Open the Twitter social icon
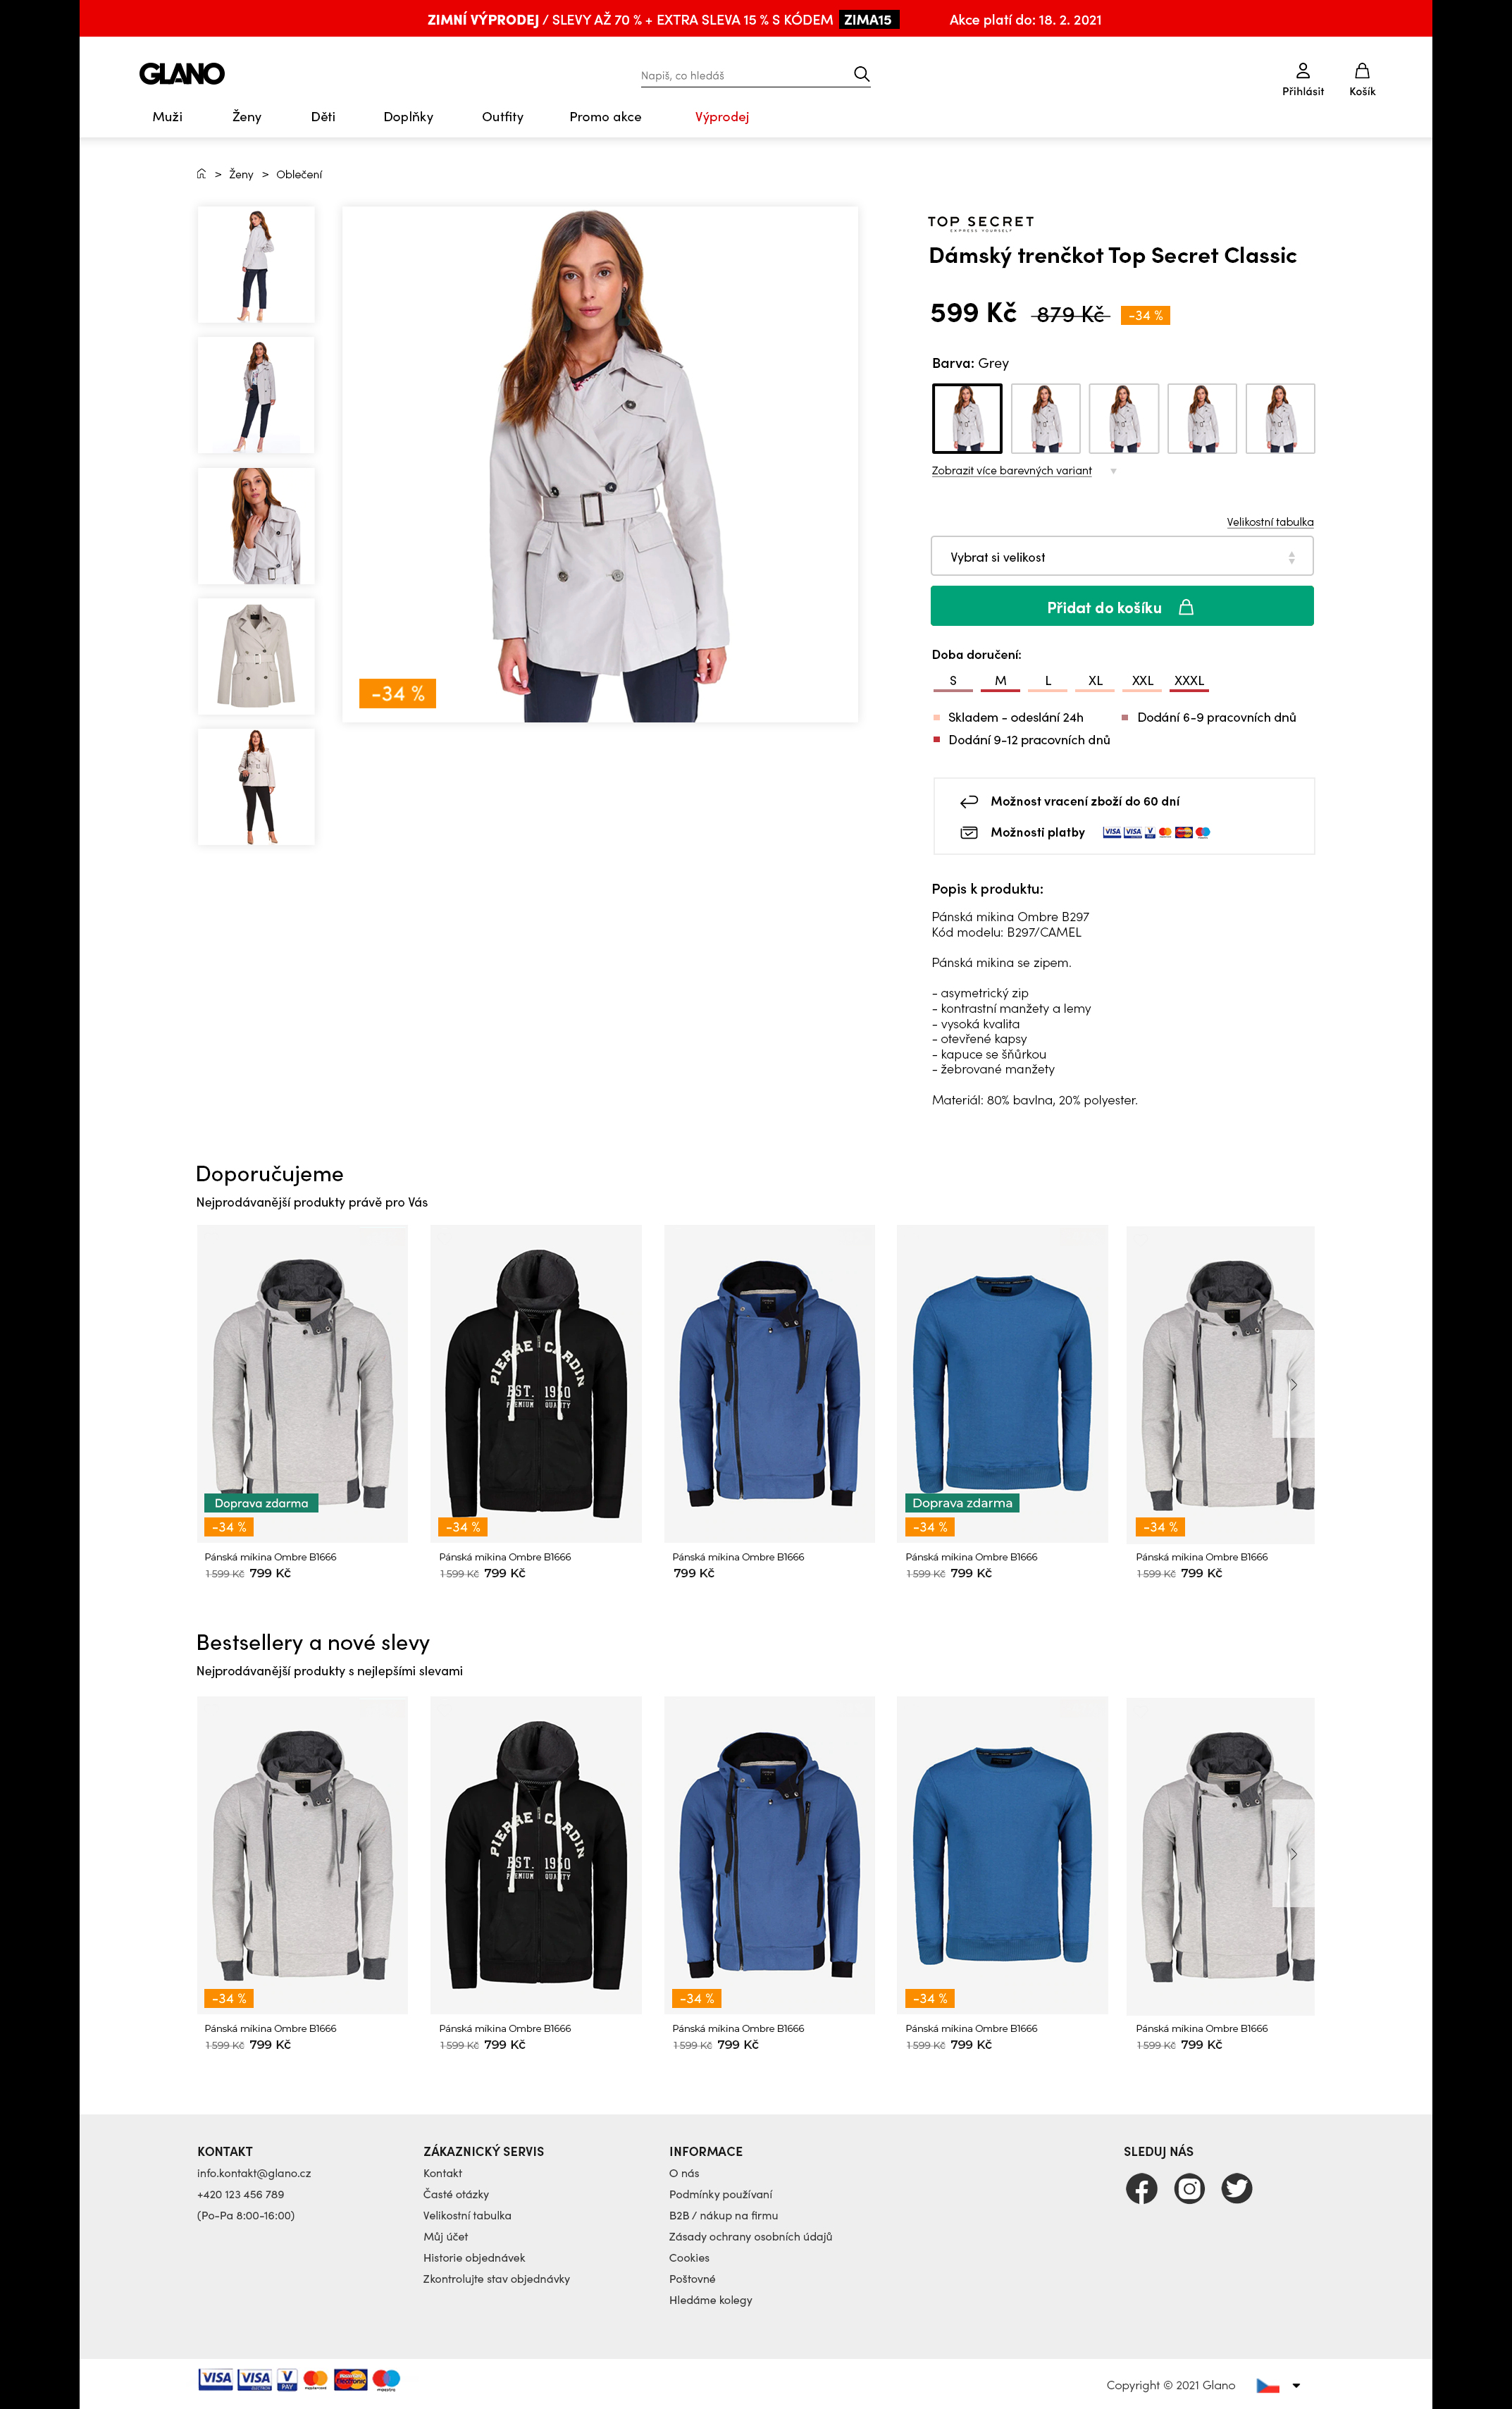This screenshot has width=1512, height=2409. tap(1237, 2188)
